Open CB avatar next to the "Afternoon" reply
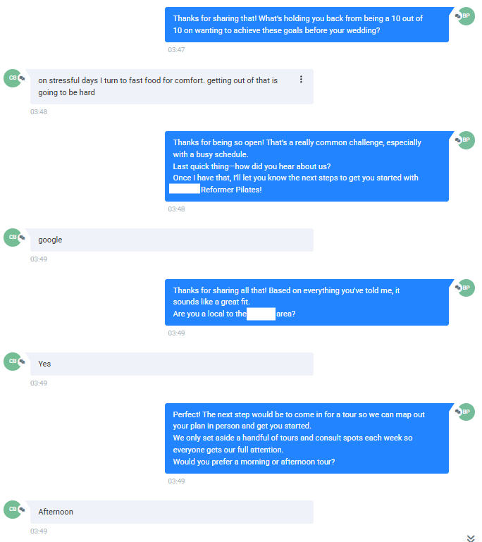The width and height of the screenshot is (482, 542). click(x=13, y=510)
